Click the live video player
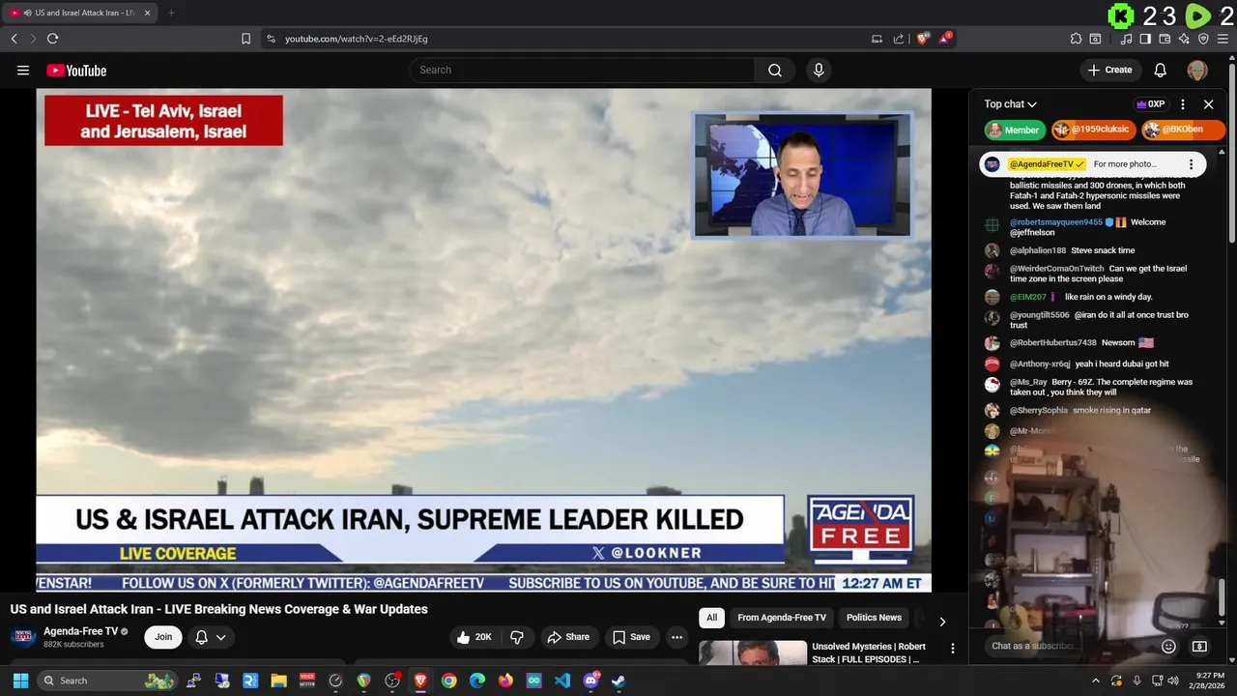 [x=483, y=340]
